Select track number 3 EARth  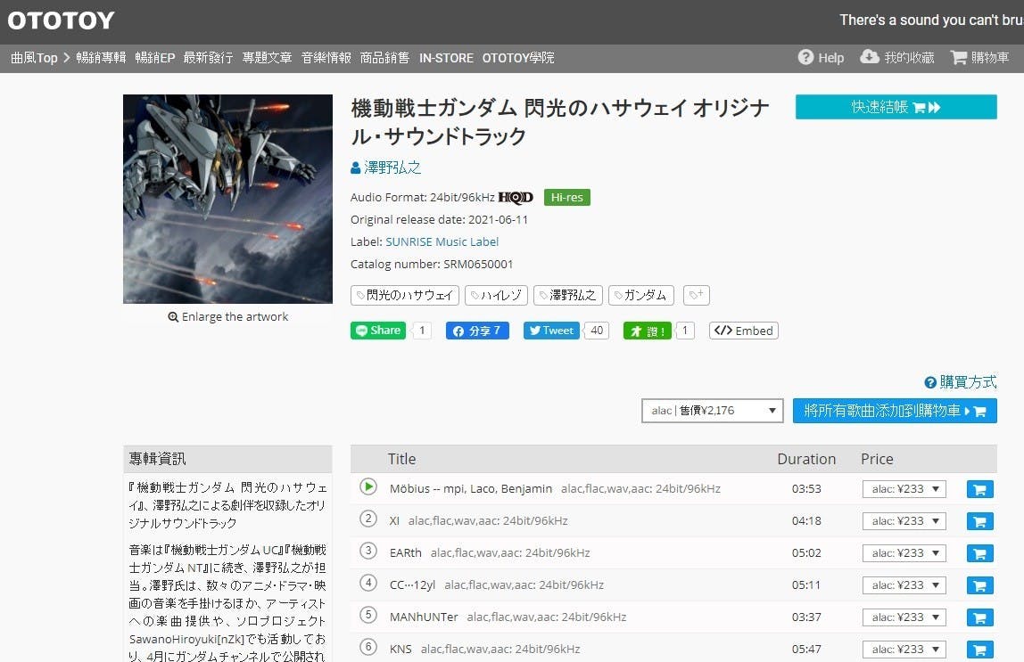point(368,551)
